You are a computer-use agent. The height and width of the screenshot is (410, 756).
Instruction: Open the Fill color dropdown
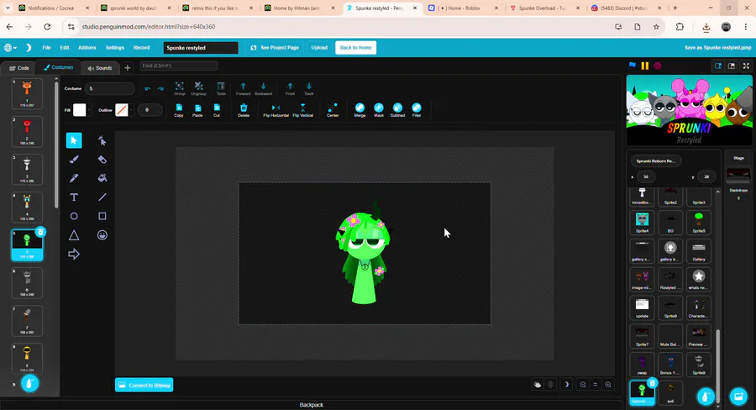[82, 110]
